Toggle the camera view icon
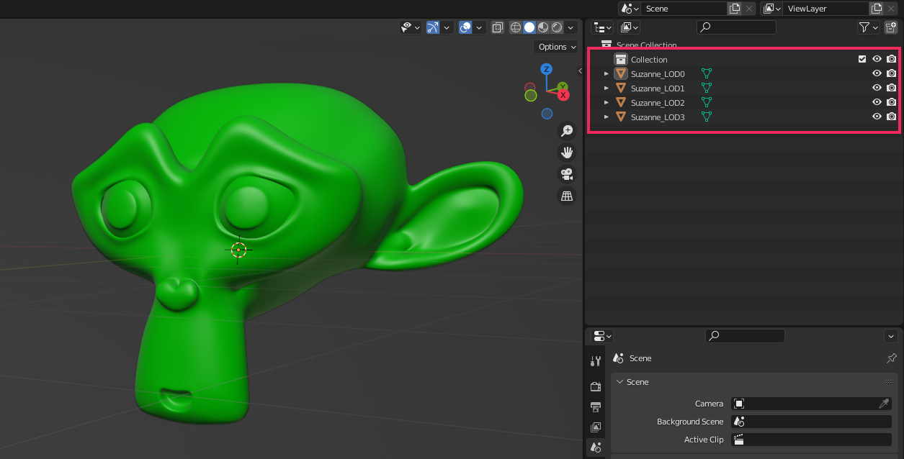Screen dimensions: 904x459 pos(567,174)
